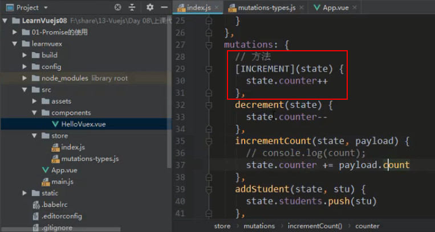Click line number 37 in gutter
The height and width of the screenshot is (232, 435).
[x=180, y=165]
